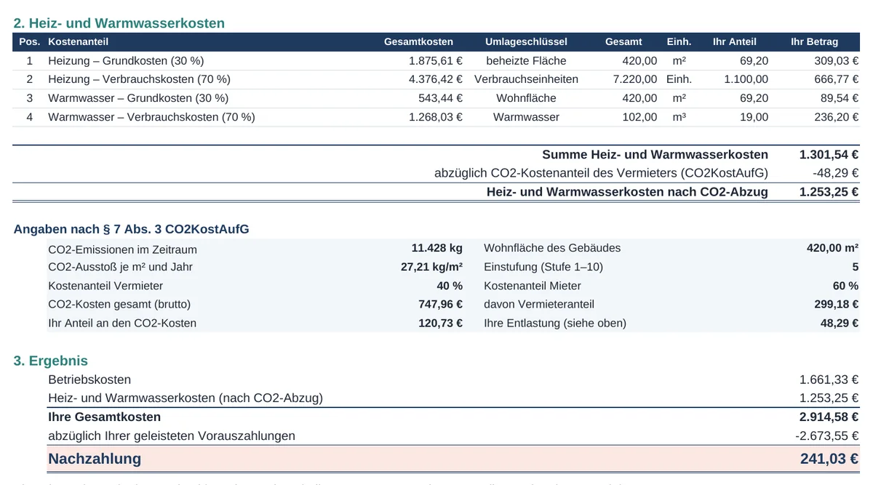Click amount '236,20 €'

[x=836, y=117]
